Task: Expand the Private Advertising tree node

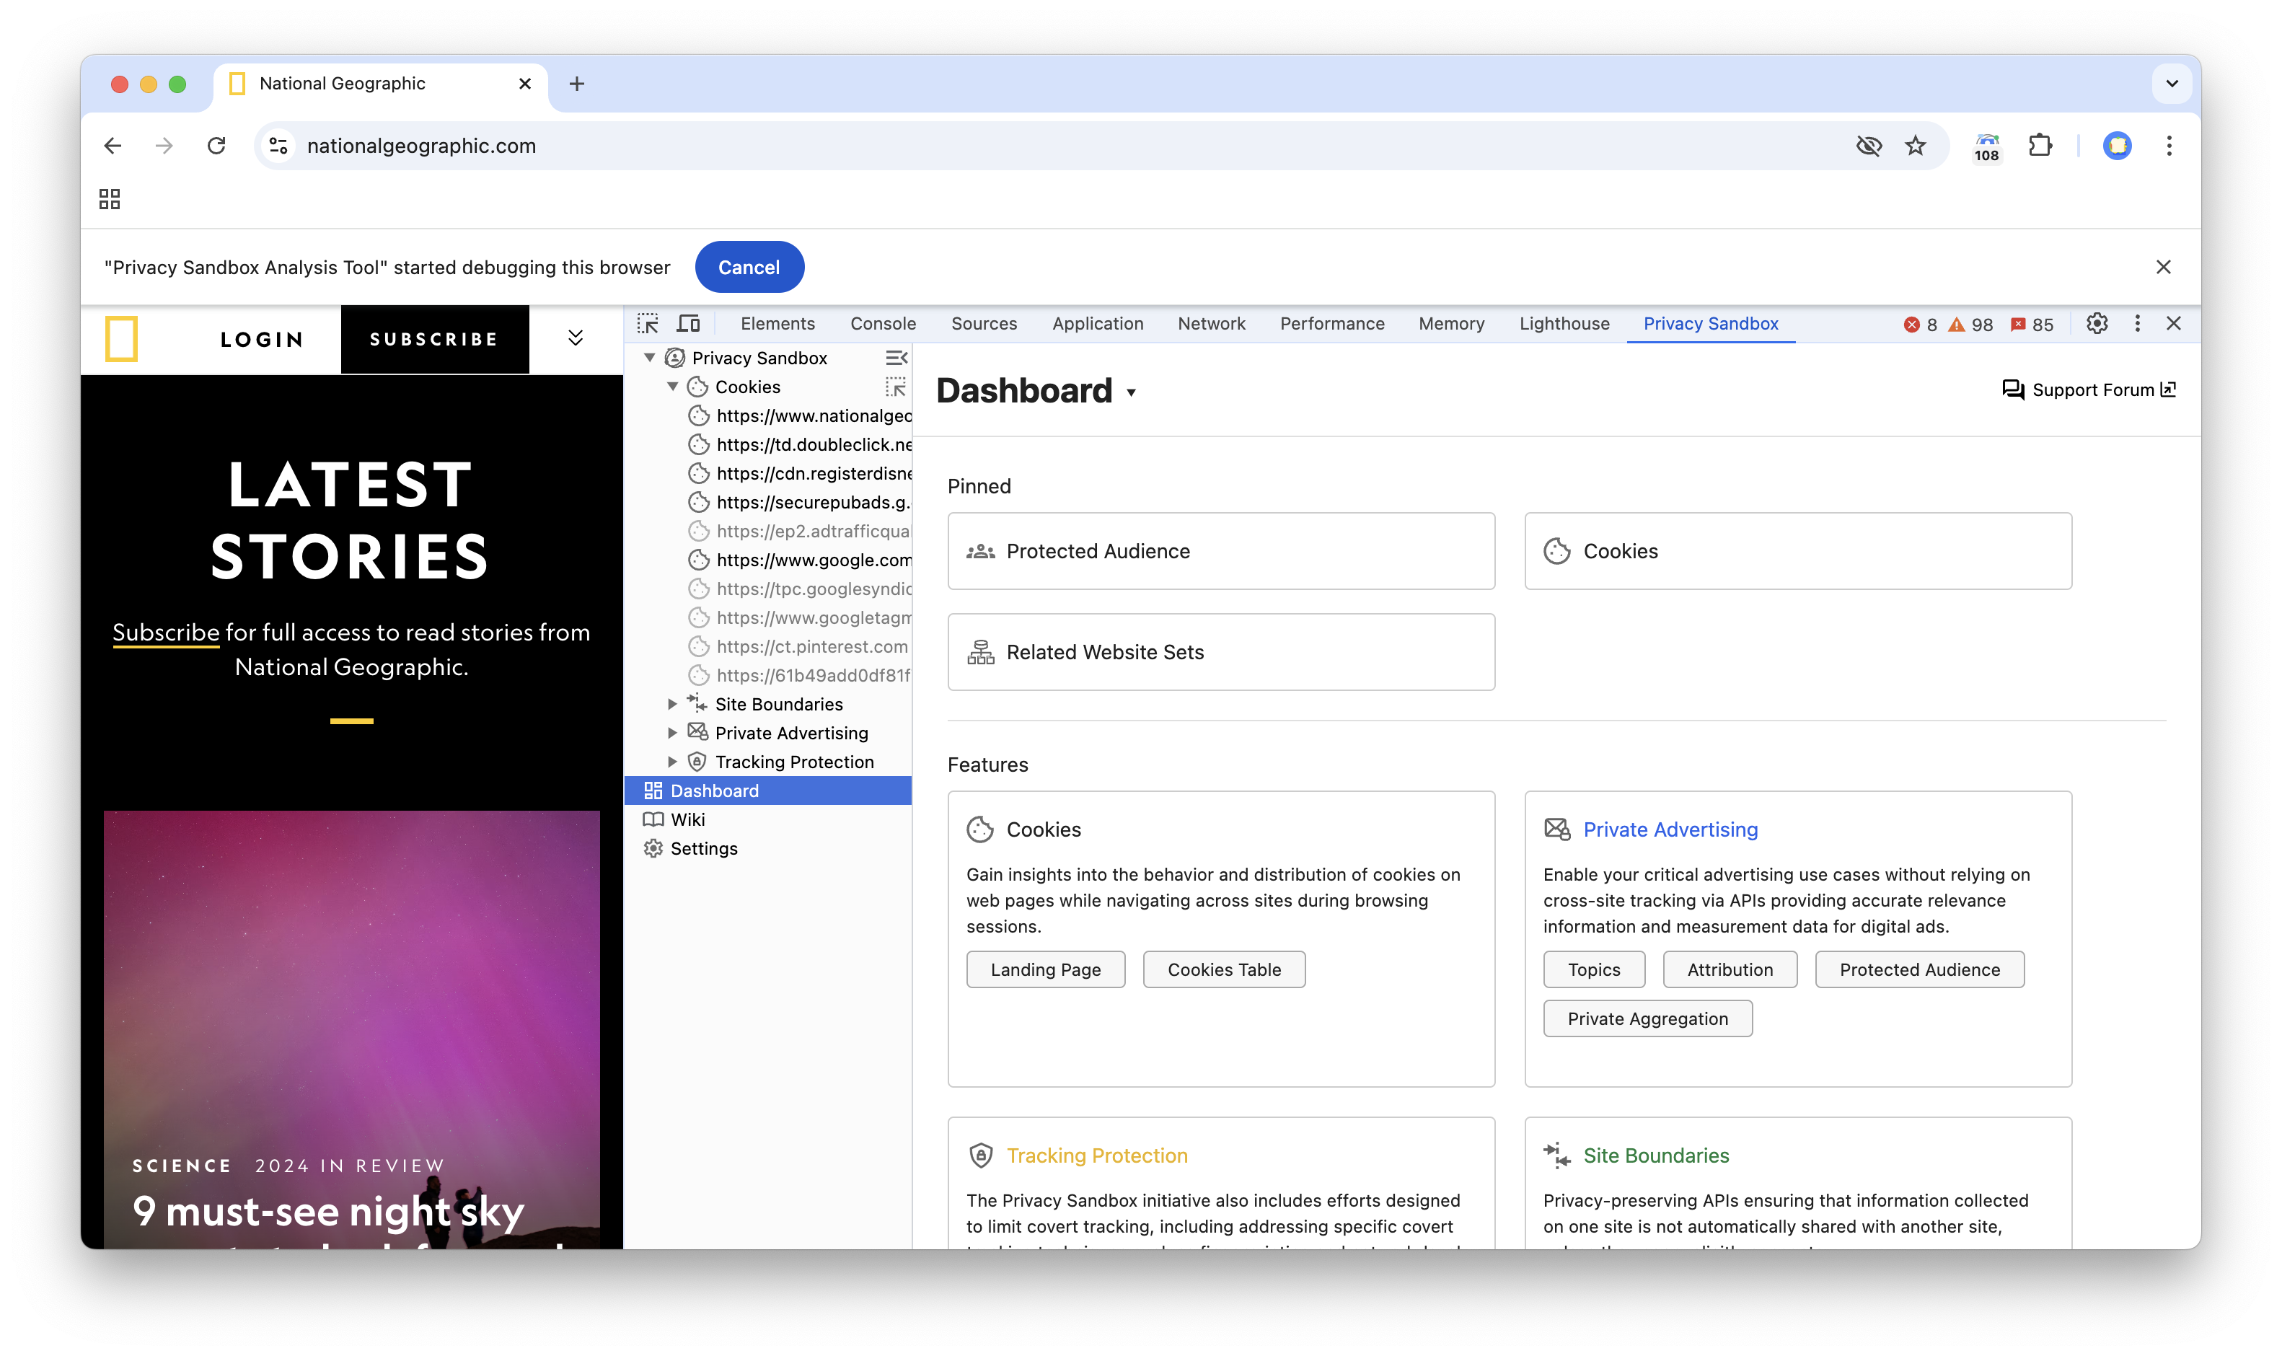Action: point(672,733)
